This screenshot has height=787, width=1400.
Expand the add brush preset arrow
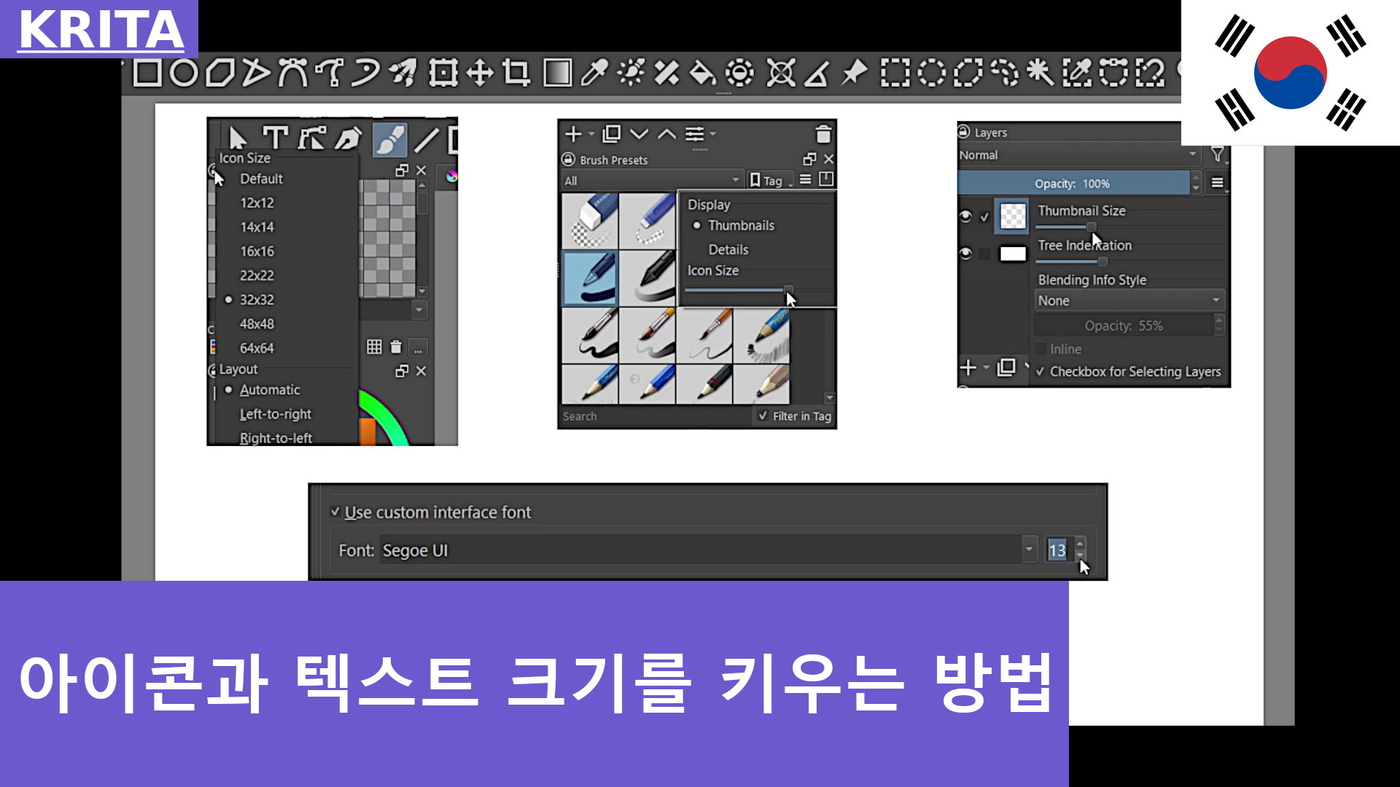pyautogui.click(x=591, y=134)
